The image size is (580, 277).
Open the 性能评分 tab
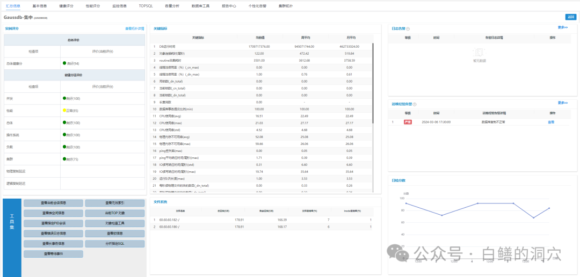click(93, 6)
